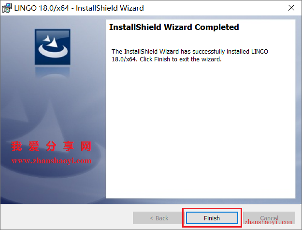This screenshot has height=230, width=302.
Task: Click the faded reflection beneath the logo
Action: pos(53,72)
